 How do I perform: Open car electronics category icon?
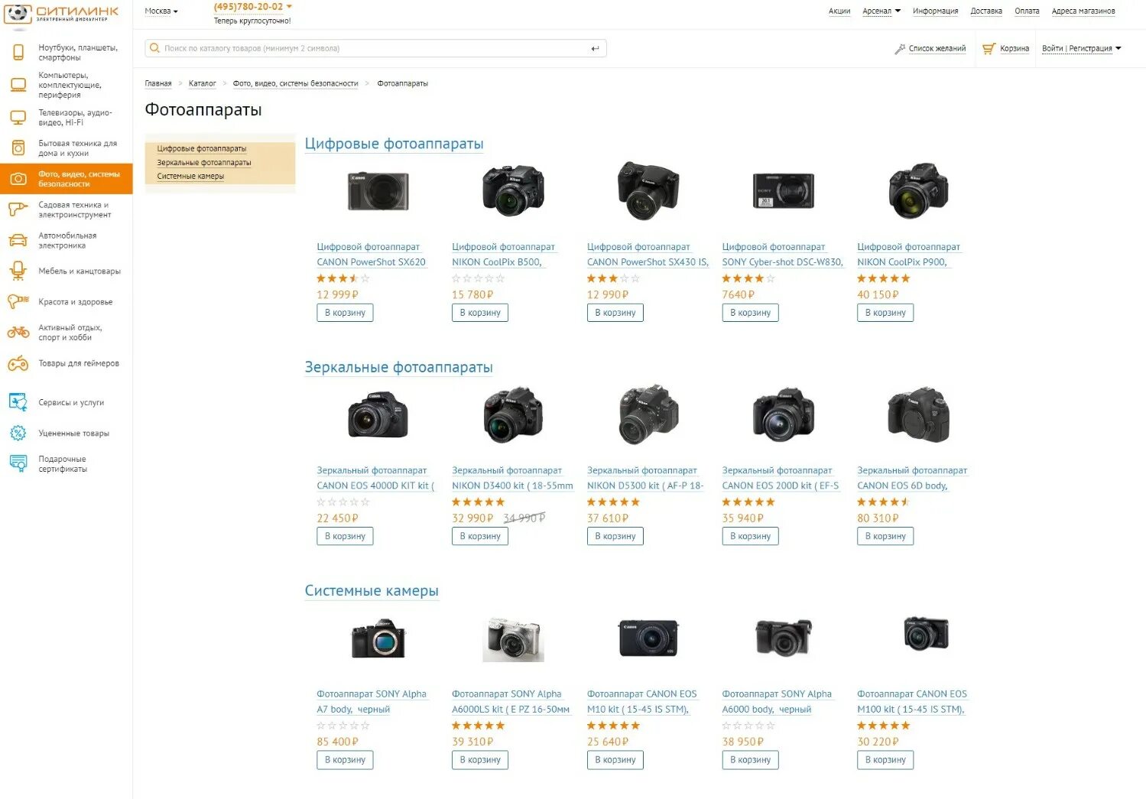coord(18,240)
